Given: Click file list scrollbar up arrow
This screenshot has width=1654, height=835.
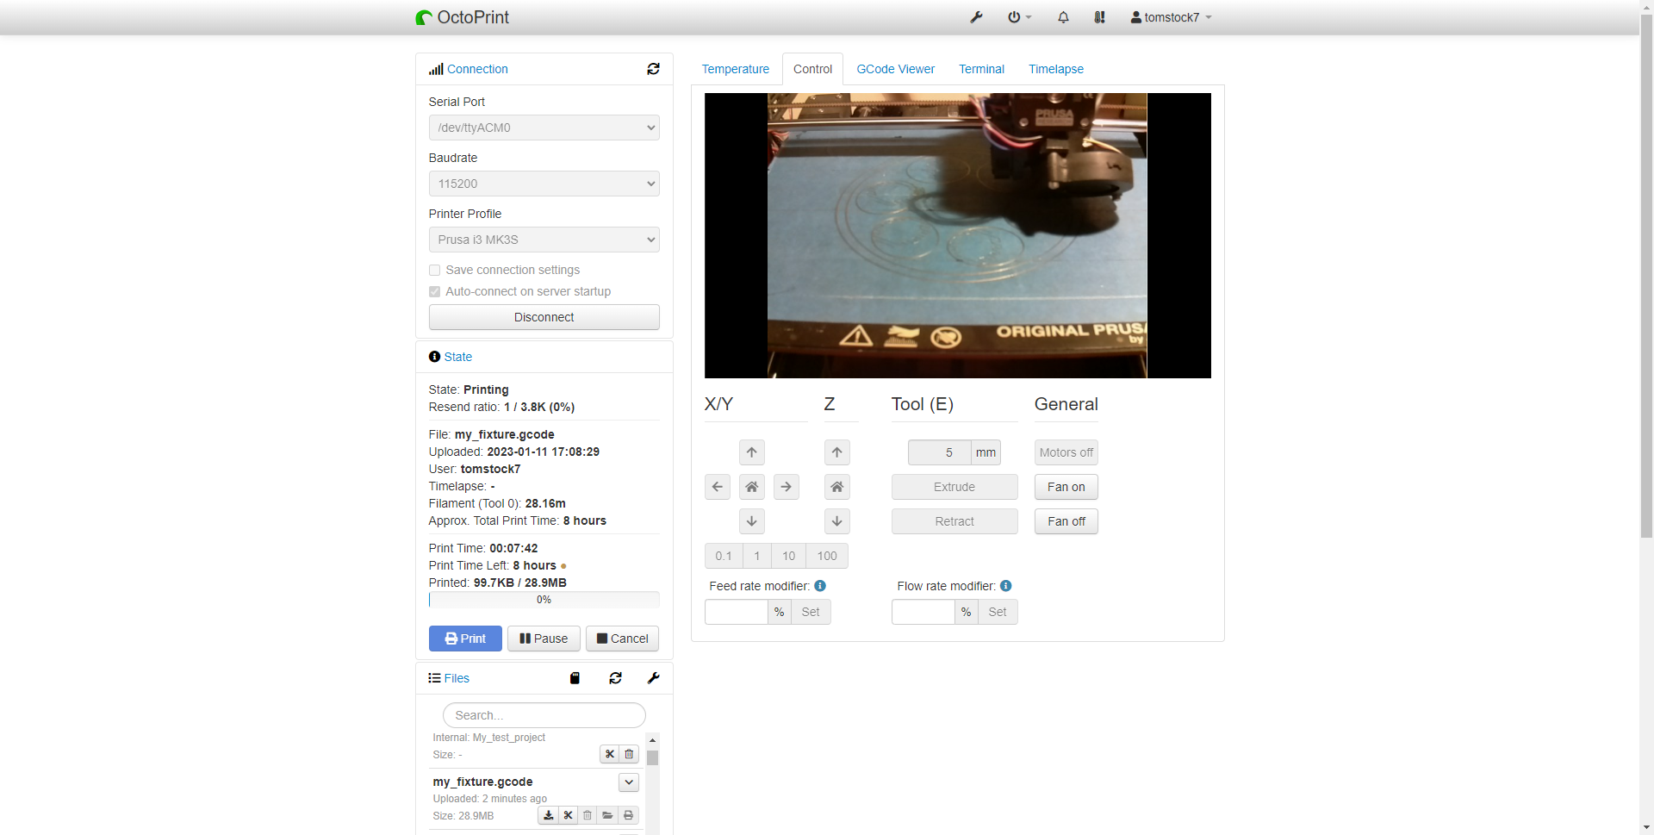Looking at the screenshot, I should click(x=652, y=740).
